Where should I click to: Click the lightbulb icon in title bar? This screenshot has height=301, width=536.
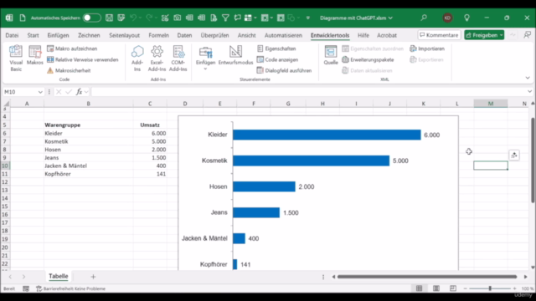tap(467, 18)
